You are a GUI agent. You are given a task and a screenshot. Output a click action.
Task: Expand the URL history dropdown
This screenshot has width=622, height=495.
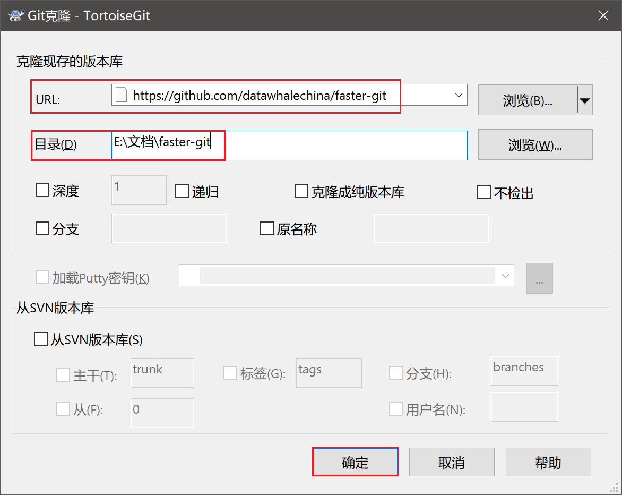pyautogui.click(x=459, y=96)
